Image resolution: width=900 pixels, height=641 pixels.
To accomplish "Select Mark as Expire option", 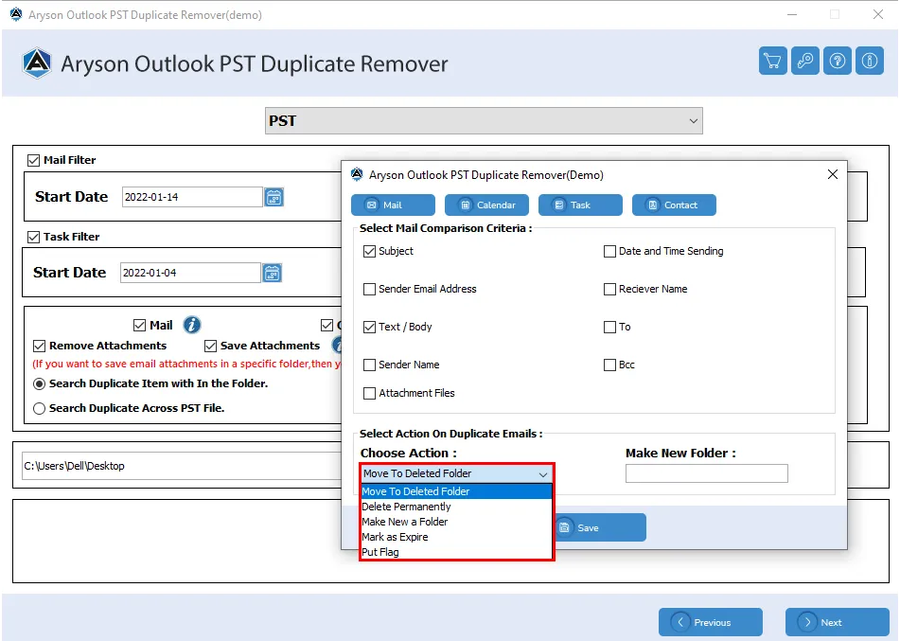I will click(456, 537).
